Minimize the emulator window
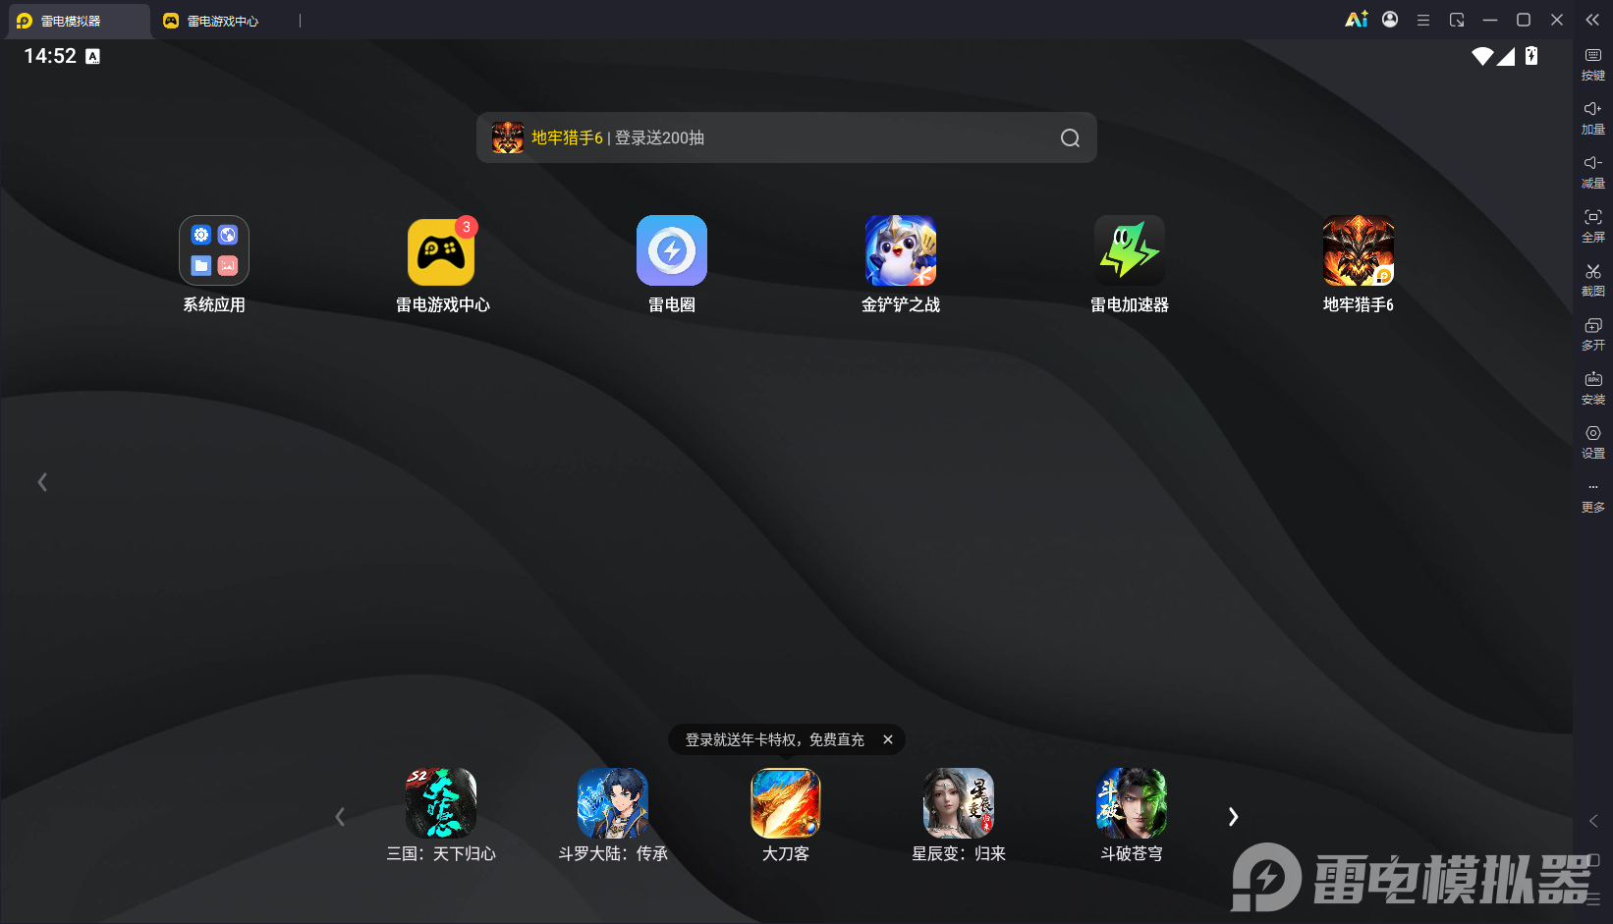This screenshot has height=924, width=1613. coord(1490,20)
